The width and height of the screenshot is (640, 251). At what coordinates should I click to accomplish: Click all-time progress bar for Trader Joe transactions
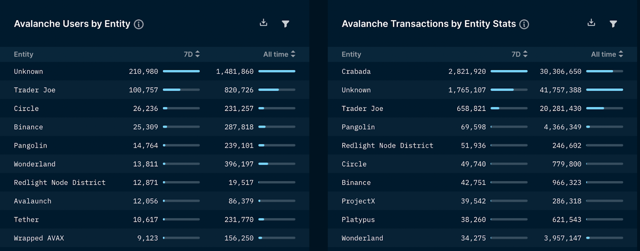(604, 108)
